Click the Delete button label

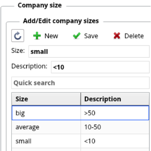click(x=134, y=36)
